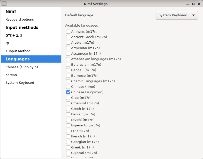Uncheck Chinese (sunpinyin) in available languages
Screen dimensions: 203x159
point(68,92)
